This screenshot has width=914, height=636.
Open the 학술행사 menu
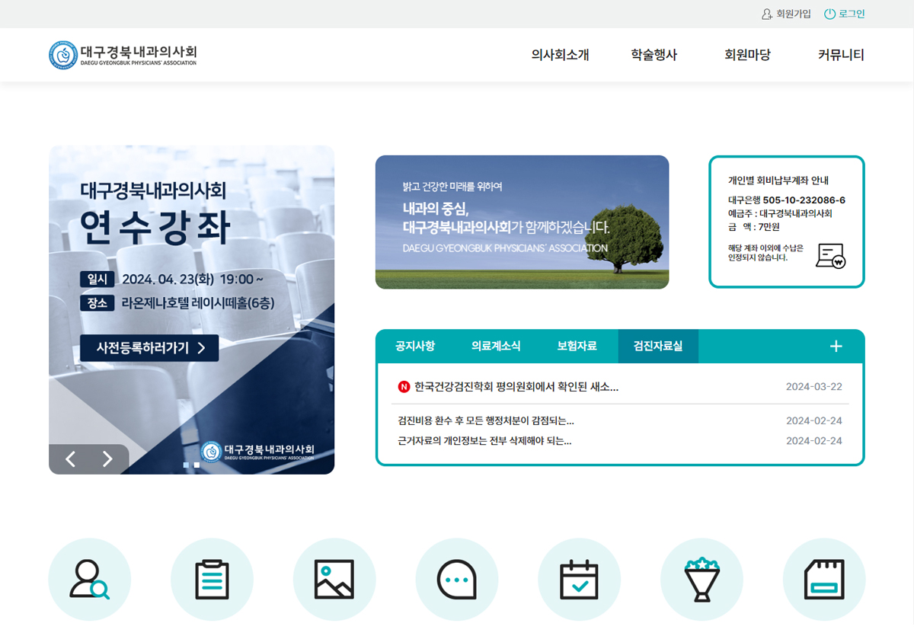(654, 55)
